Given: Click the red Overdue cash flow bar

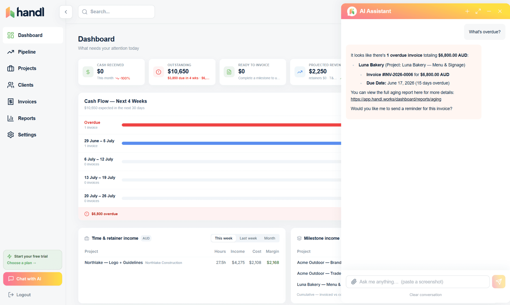Looking at the screenshot, I should point(231,125).
